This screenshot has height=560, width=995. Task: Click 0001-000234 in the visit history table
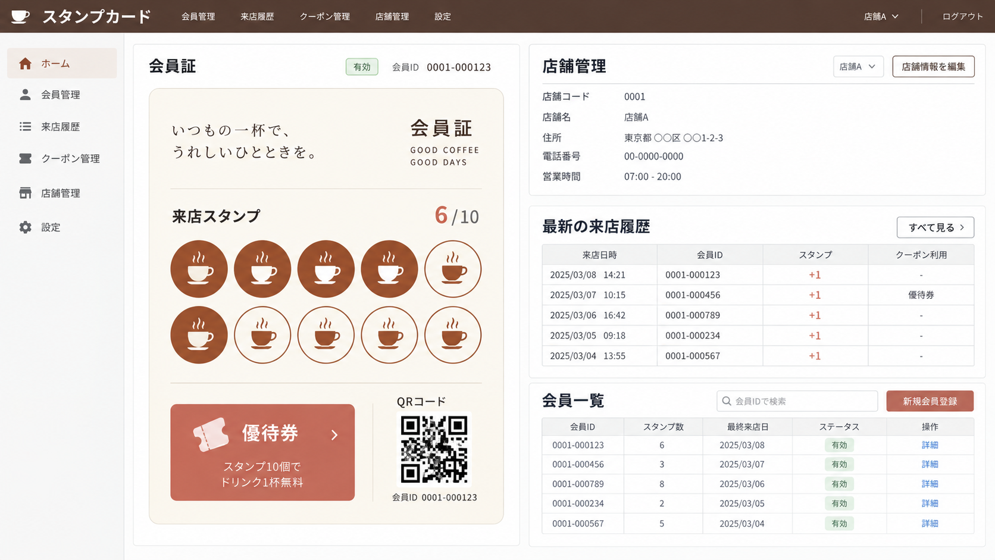693,336
